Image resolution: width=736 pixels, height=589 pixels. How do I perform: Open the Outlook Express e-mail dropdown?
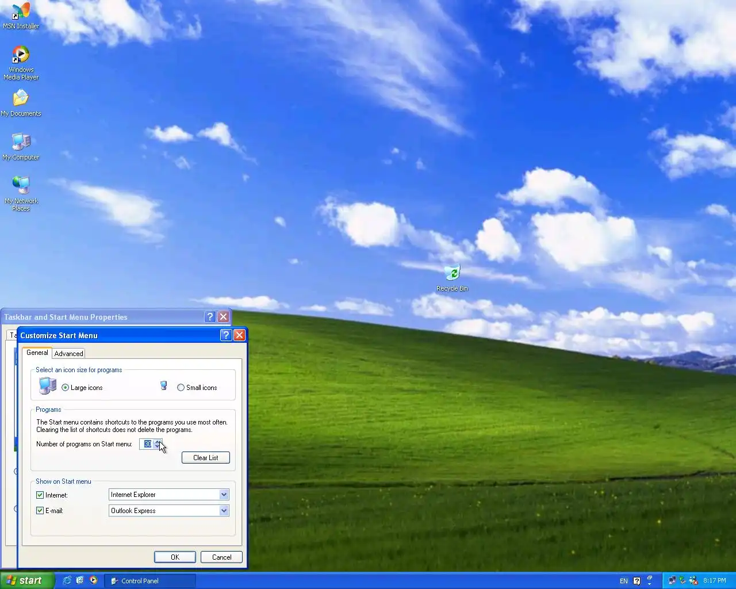(x=224, y=511)
